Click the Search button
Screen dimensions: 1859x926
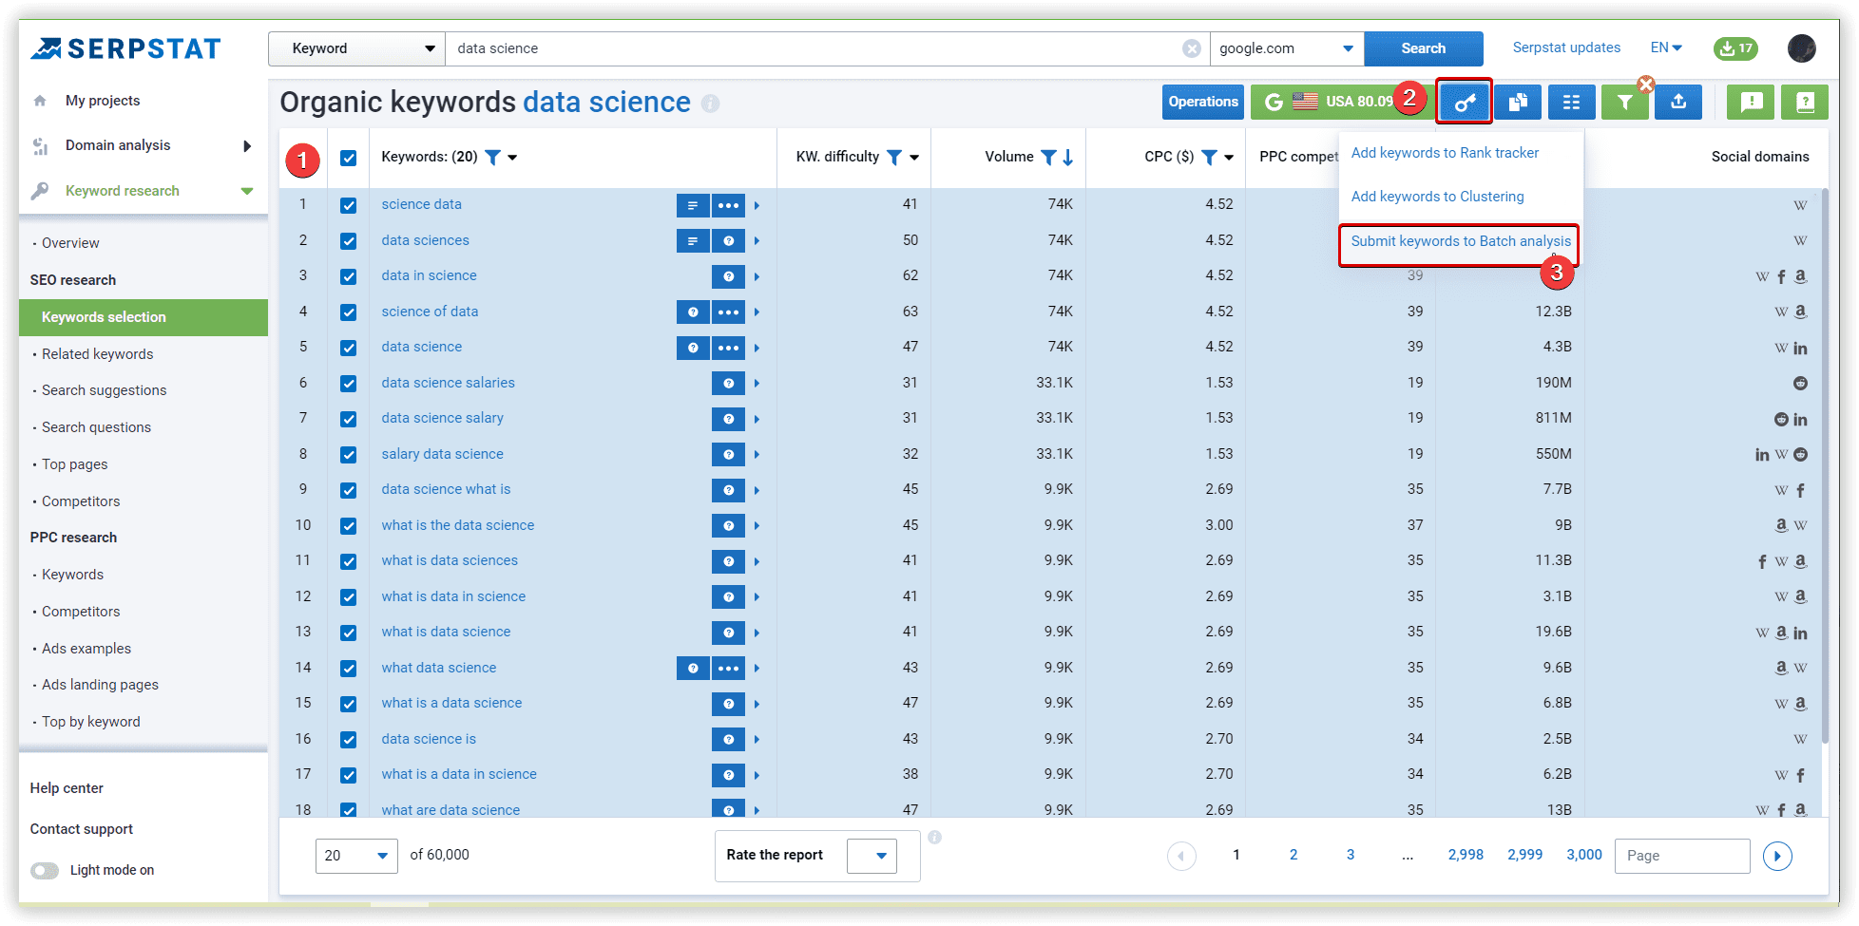click(x=1423, y=47)
